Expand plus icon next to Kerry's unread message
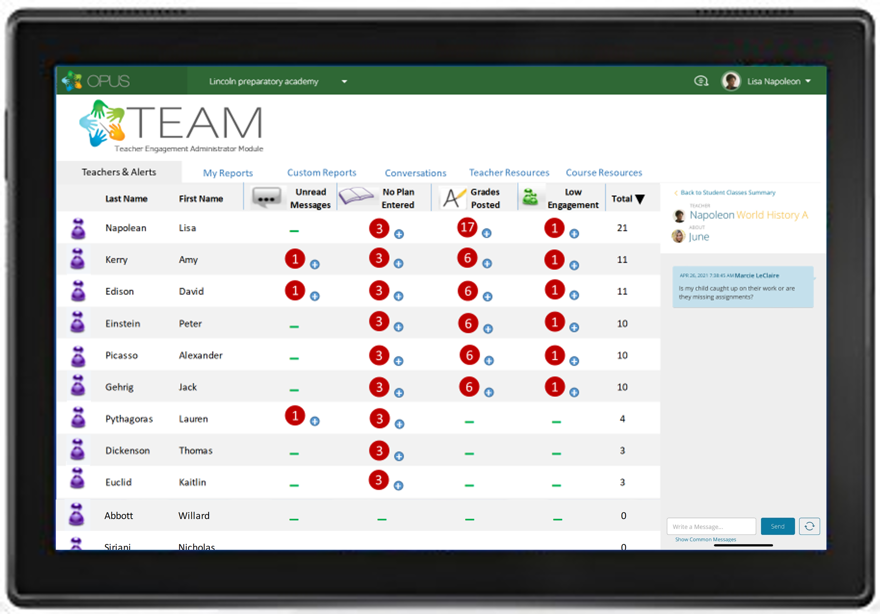Image resolution: width=880 pixels, height=614 pixels. pyautogui.click(x=315, y=264)
